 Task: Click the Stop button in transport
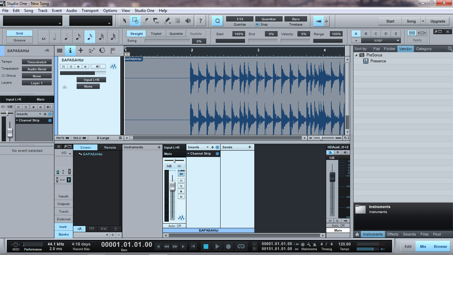point(206,247)
